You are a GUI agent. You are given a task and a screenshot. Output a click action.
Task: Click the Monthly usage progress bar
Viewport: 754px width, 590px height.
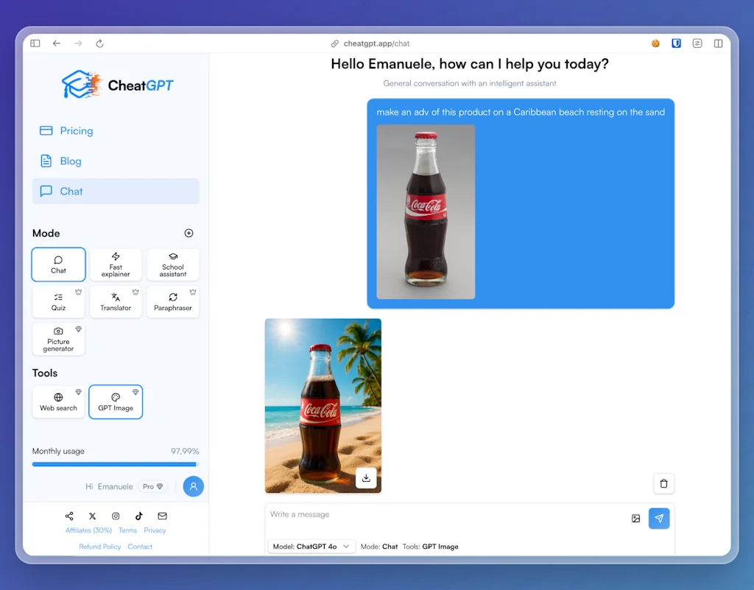click(x=114, y=464)
